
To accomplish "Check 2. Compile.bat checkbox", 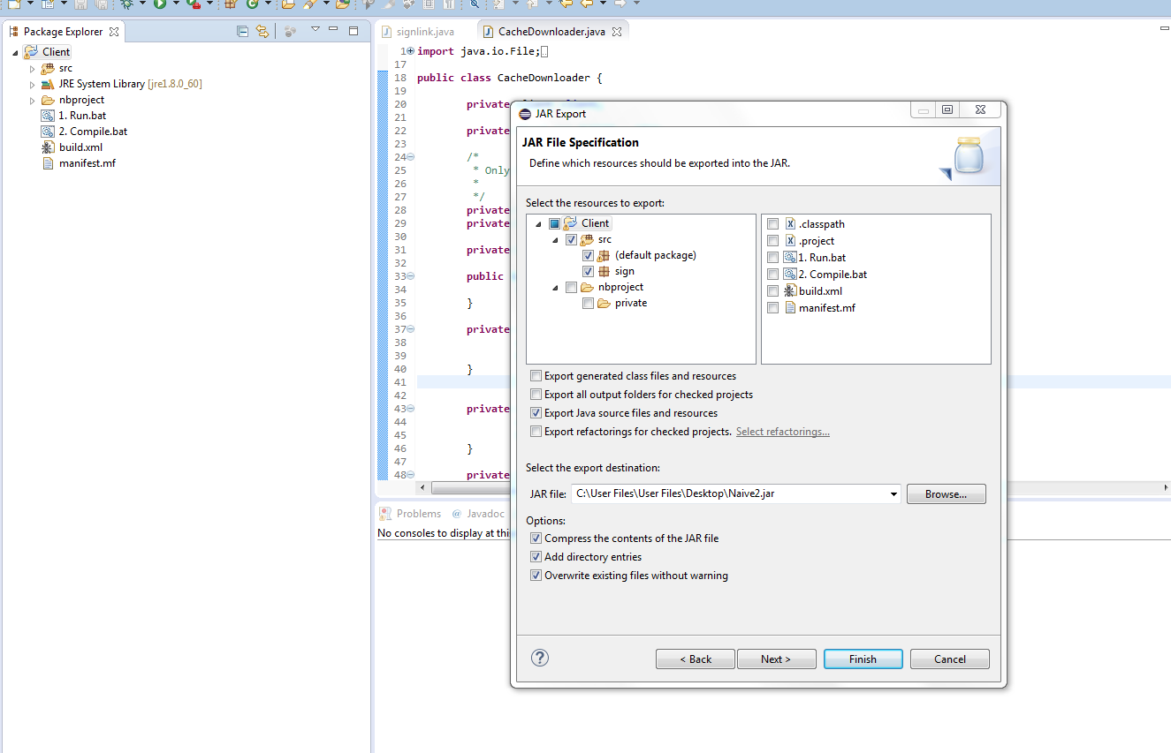I will pos(773,275).
